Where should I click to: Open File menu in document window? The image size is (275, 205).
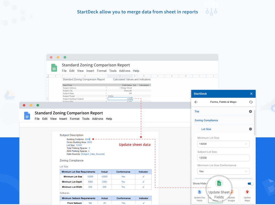point(37,119)
